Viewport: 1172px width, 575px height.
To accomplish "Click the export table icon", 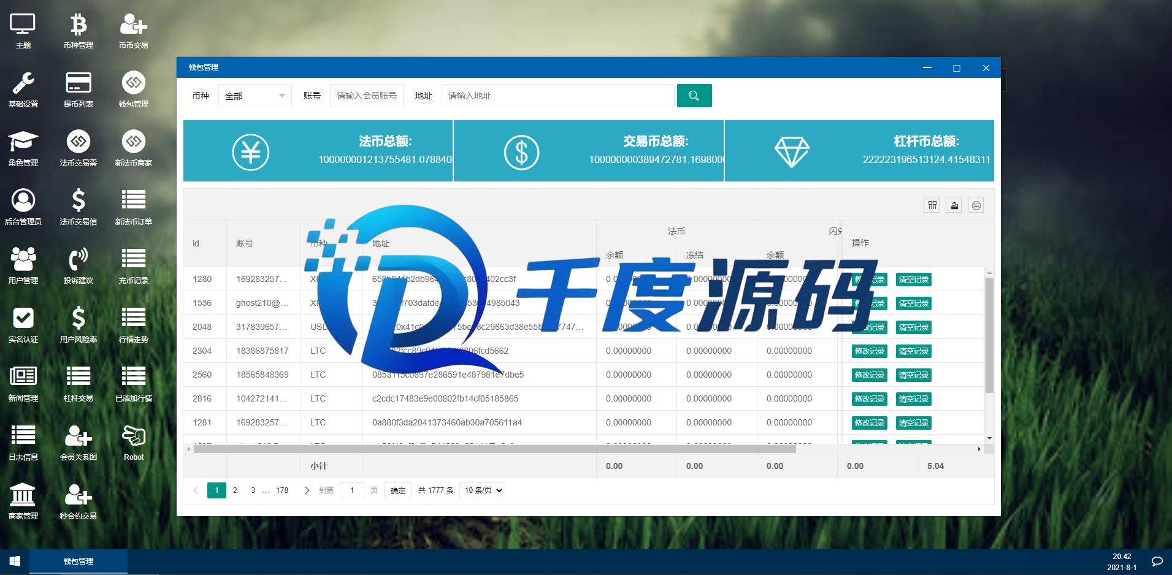I will click(954, 205).
